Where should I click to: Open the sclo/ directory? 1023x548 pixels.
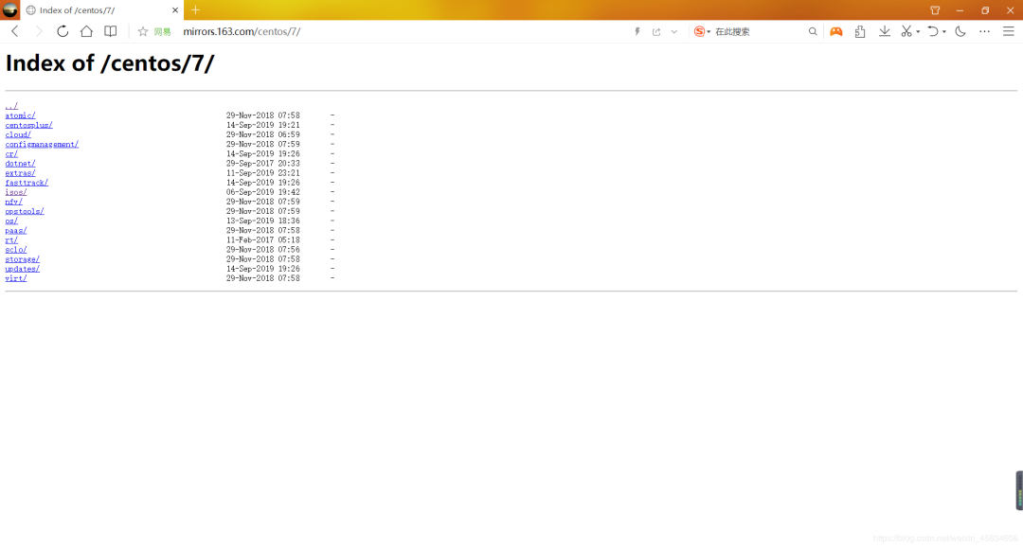click(16, 250)
